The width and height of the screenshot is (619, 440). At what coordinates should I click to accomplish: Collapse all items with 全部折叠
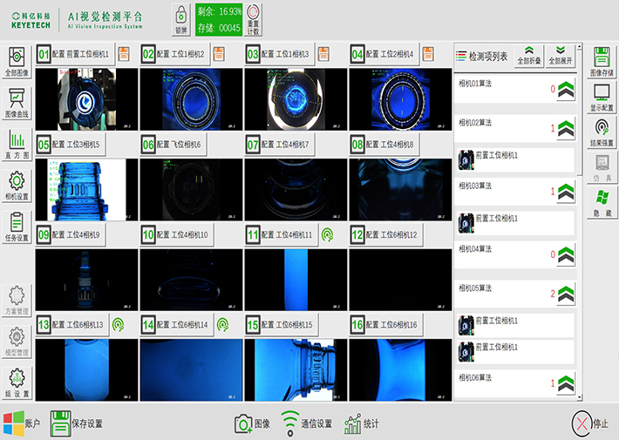point(529,56)
